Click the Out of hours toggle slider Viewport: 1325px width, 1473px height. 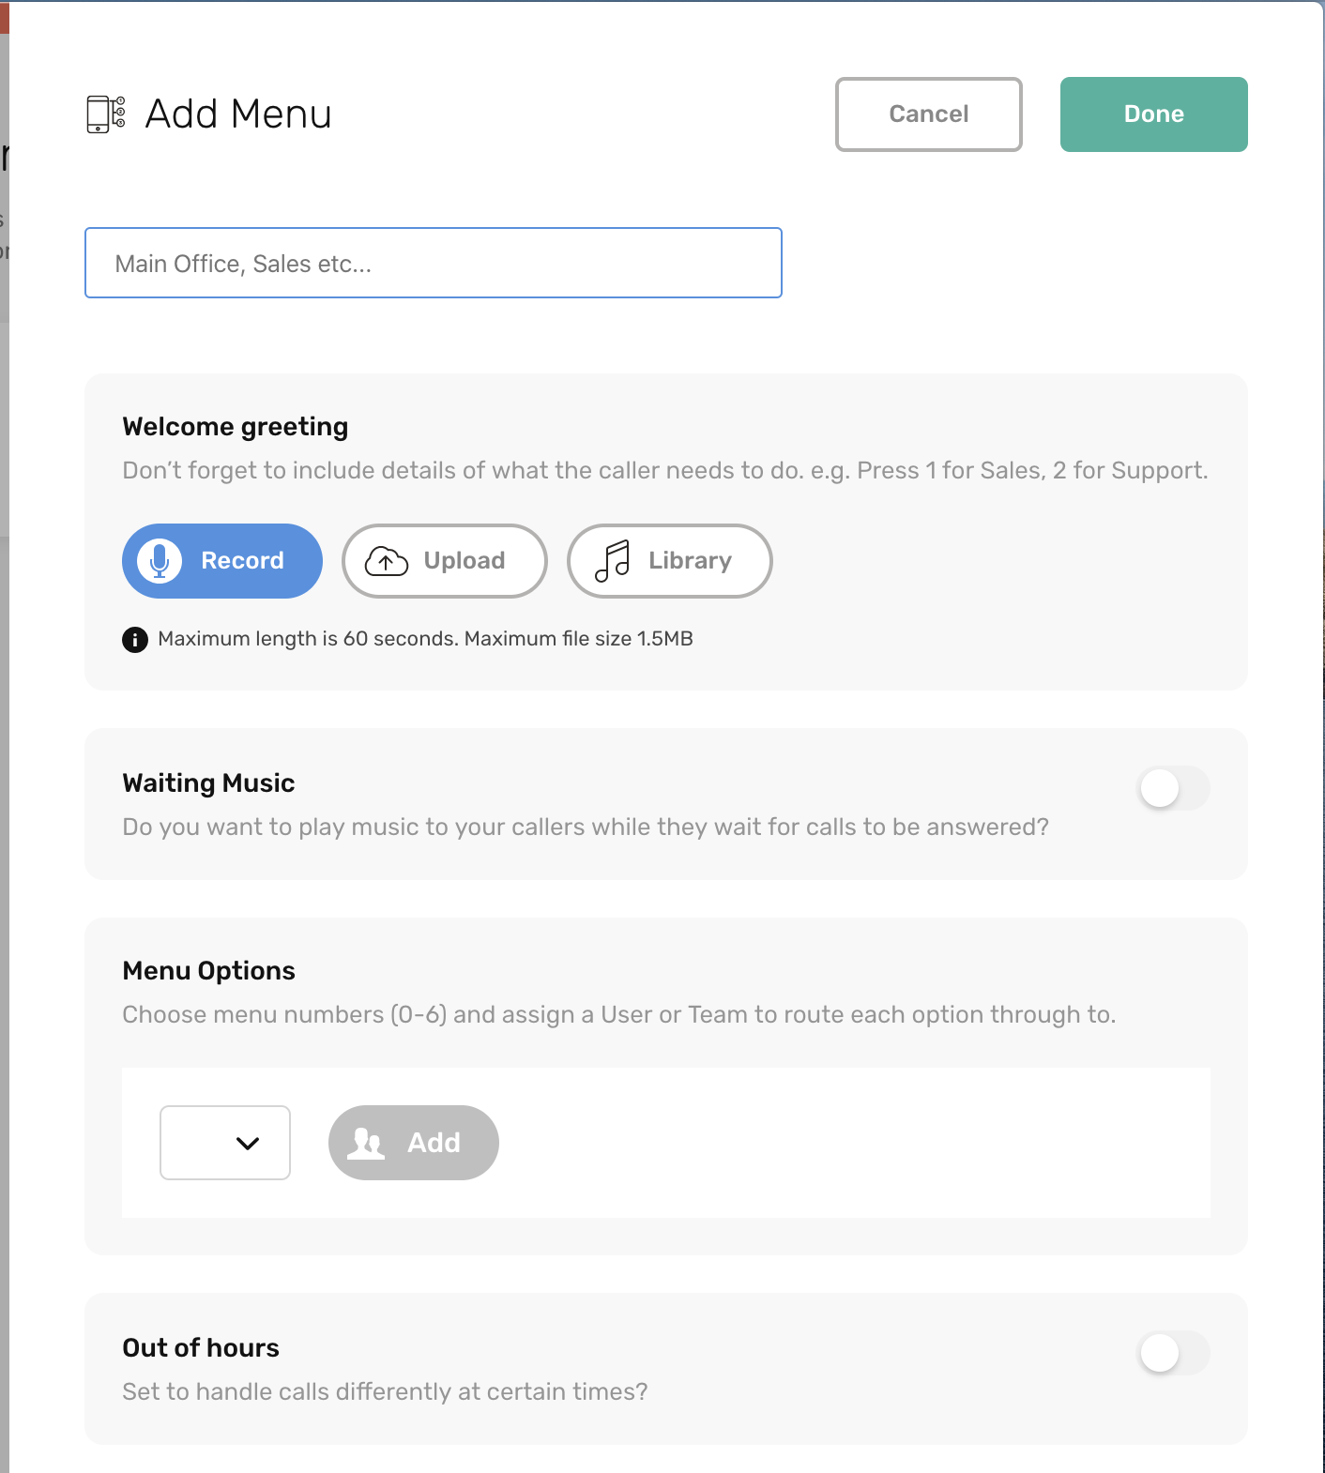click(1173, 1352)
